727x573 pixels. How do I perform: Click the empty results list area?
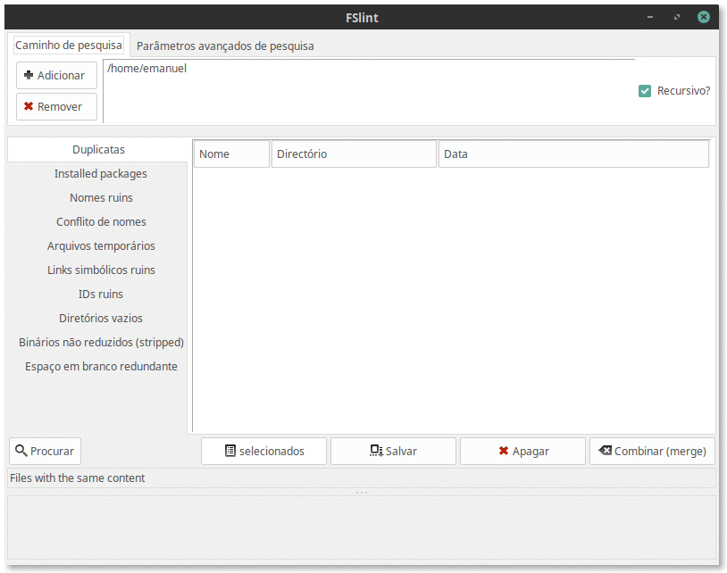pyautogui.click(x=452, y=300)
